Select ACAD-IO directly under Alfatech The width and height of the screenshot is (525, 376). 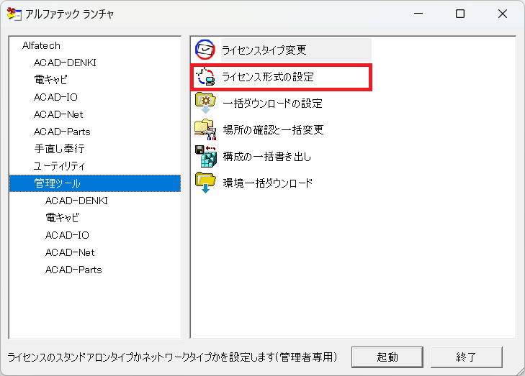pos(55,97)
